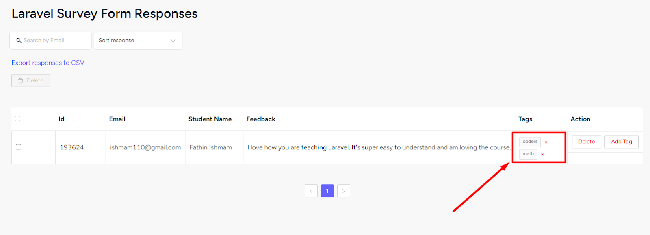This screenshot has height=235, width=650.
Task: Select the row checkbox for response 193624
Action: [18, 147]
